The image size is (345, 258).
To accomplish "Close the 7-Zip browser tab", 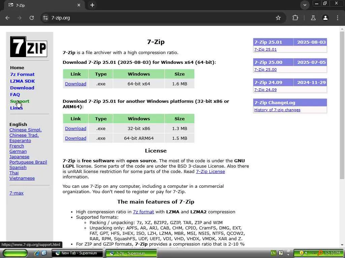I will coord(79,5).
